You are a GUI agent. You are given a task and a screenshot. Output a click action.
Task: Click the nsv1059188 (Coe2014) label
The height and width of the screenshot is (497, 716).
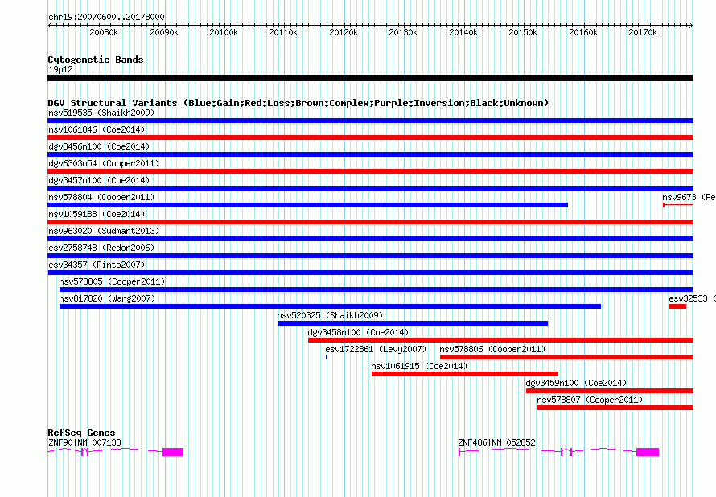tap(97, 214)
